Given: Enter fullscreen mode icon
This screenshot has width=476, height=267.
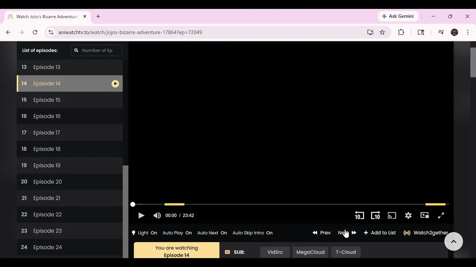Looking at the screenshot, I should pyautogui.click(x=441, y=215).
